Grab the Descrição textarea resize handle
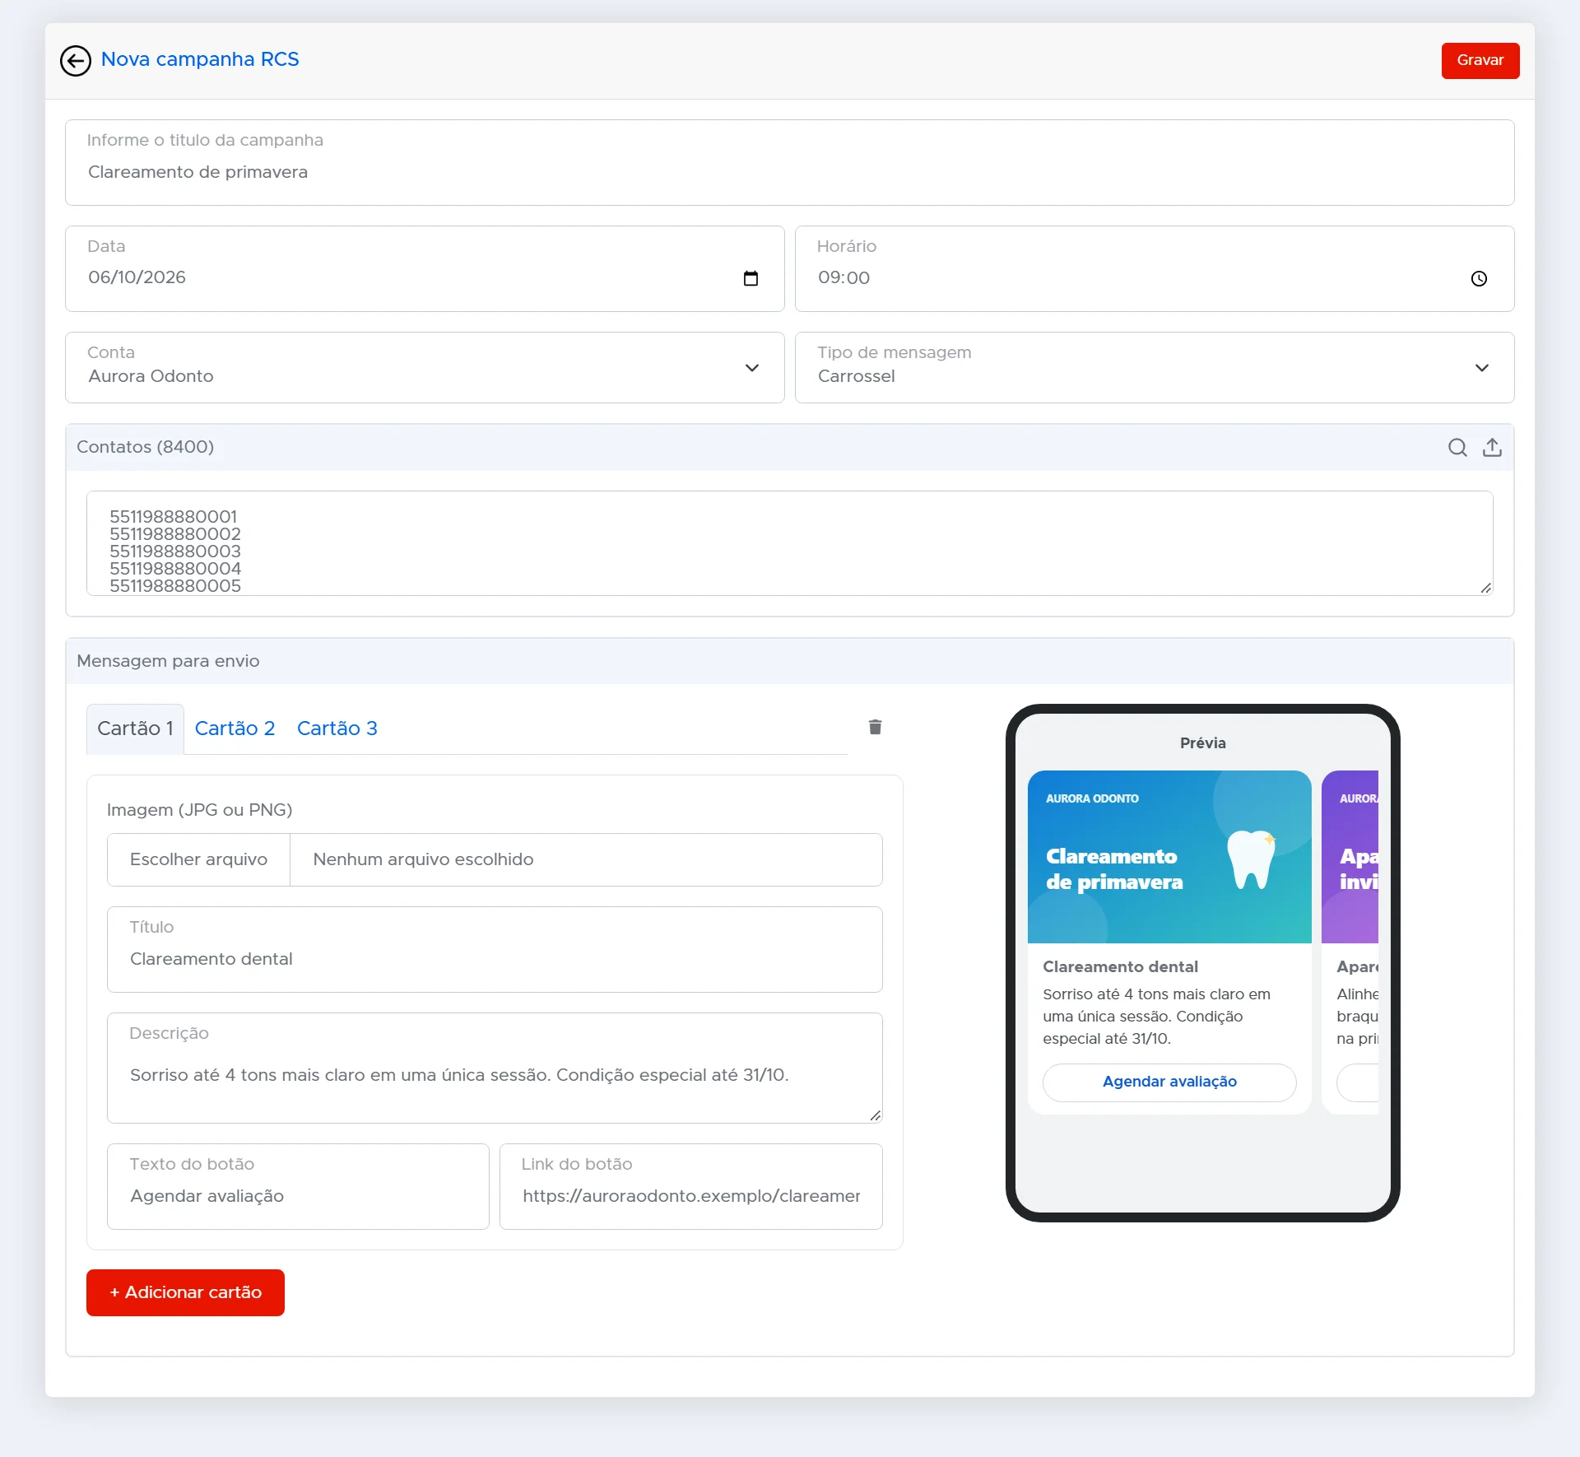This screenshot has height=1457, width=1580. pos(875,1115)
